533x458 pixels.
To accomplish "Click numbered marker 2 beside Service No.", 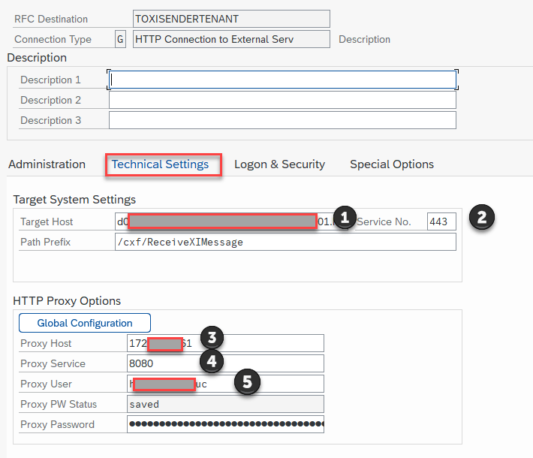I will (x=482, y=218).
